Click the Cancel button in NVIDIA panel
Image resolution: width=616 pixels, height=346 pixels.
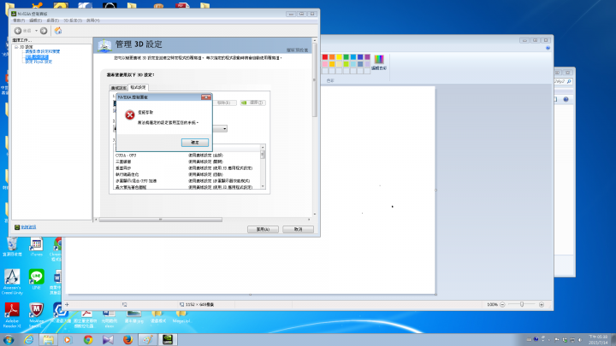click(x=299, y=229)
